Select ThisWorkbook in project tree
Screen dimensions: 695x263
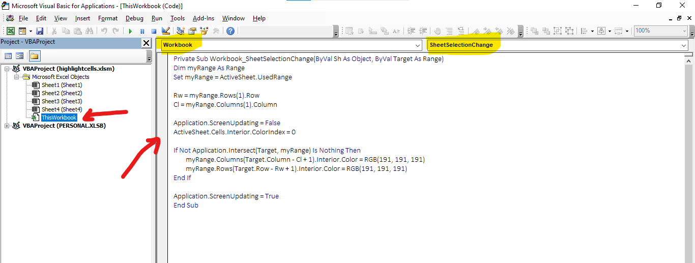coord(59,118)
